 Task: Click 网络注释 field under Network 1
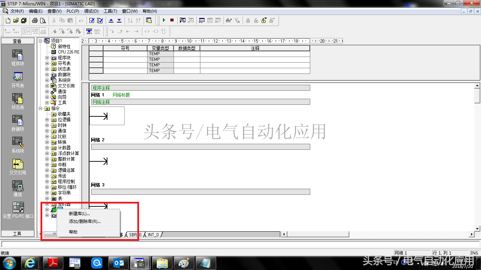coord(200,102)
